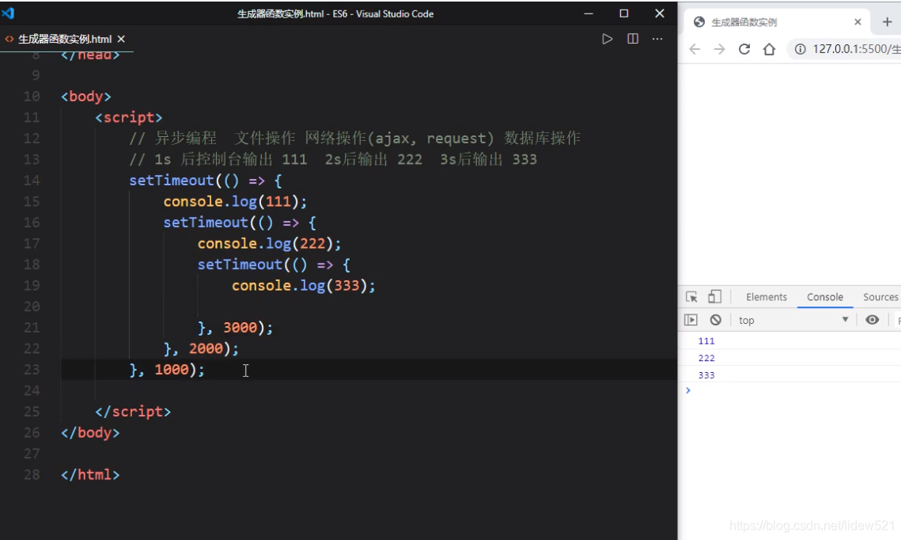Split the editor with the split icon
The width and height of the screenshot is (901, 540).
pyautogui.click(x=633, y=39)
